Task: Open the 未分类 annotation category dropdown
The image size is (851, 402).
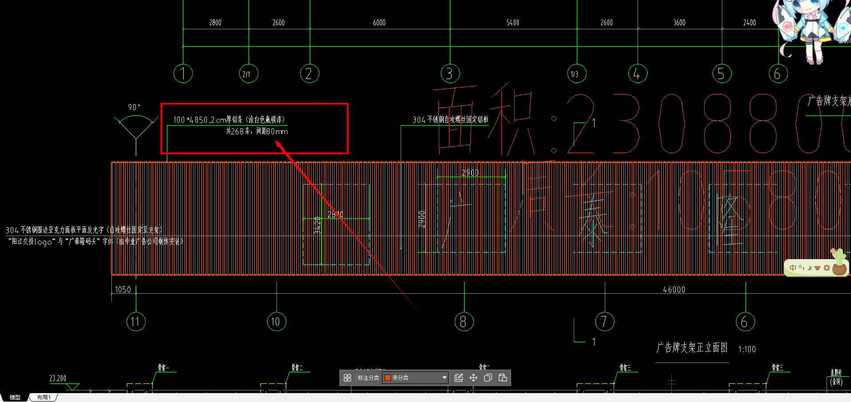Action: (x=415, y=378)
